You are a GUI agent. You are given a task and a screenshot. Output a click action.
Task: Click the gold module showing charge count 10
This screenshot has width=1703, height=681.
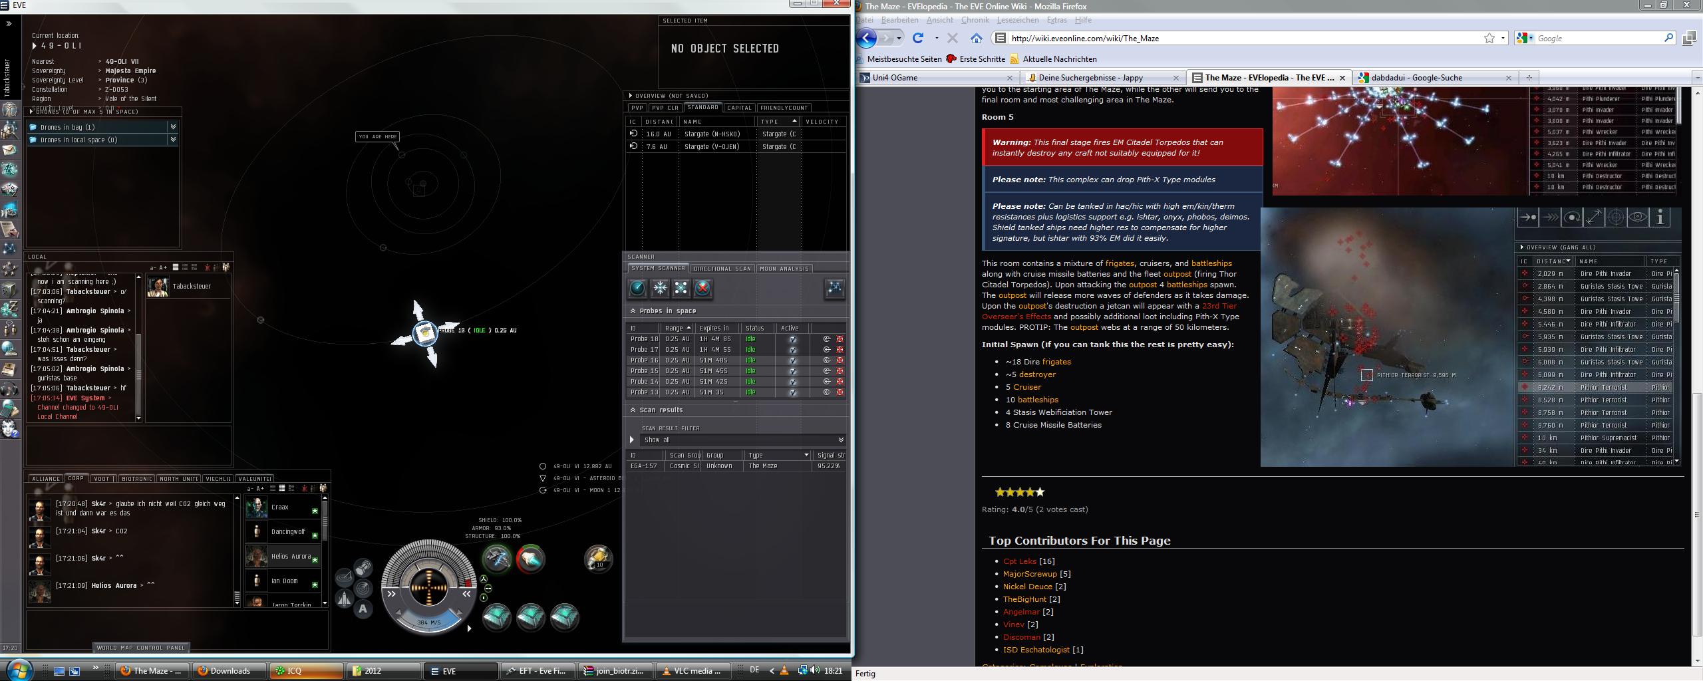pos(598,559)
